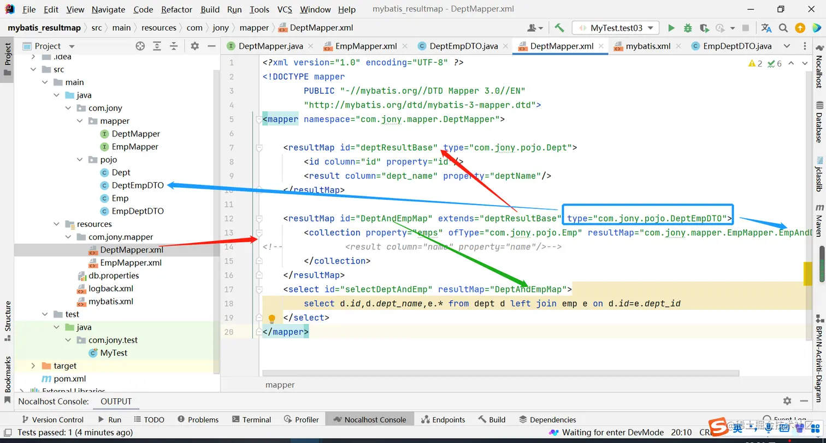Open the MyTest.test03 run configuration dropdown
Viewport: 826px width, 443px height.
point(616,28)
